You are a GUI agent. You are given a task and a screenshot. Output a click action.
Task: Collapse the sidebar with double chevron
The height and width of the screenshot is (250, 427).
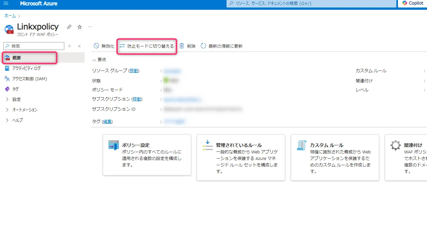79,46
